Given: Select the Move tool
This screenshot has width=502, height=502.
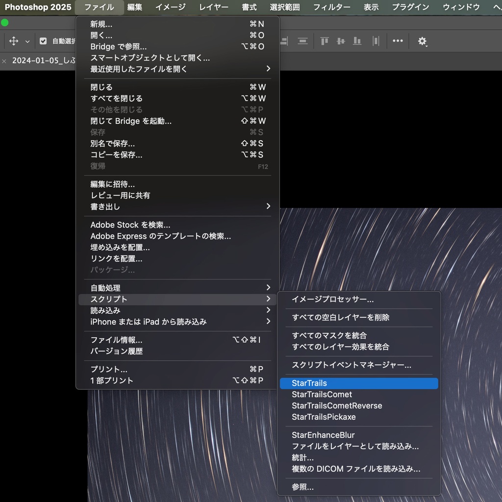Looking at the screenshot, I should pyautogui.click(x=13, y=41).
